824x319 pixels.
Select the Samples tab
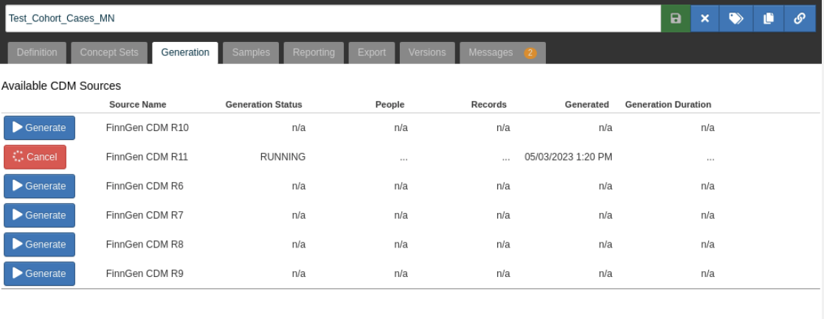[x=251, y=52]
